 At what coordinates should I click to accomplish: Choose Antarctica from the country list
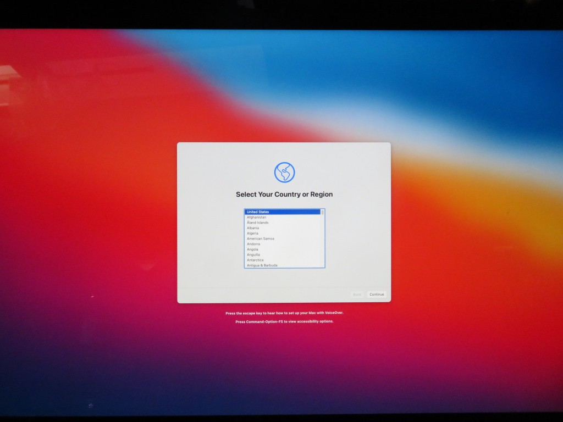(x=283, y=260)
